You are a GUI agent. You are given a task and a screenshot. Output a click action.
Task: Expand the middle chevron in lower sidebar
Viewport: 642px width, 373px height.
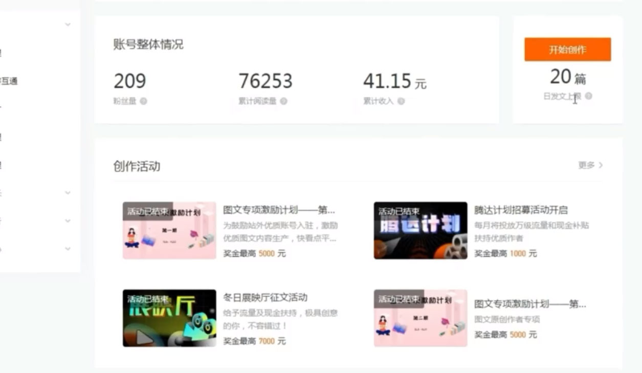click(68, 221)
